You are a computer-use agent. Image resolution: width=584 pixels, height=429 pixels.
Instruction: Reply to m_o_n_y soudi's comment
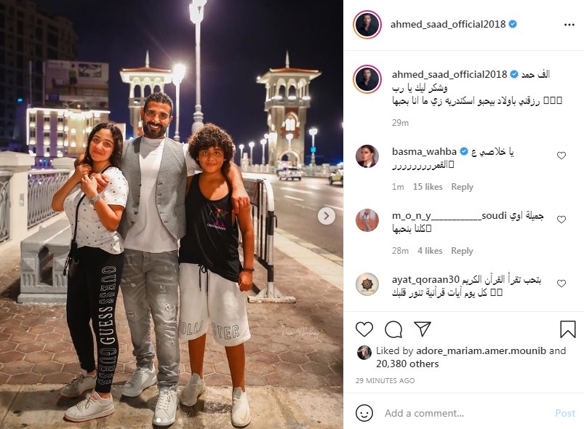[462, 251]
